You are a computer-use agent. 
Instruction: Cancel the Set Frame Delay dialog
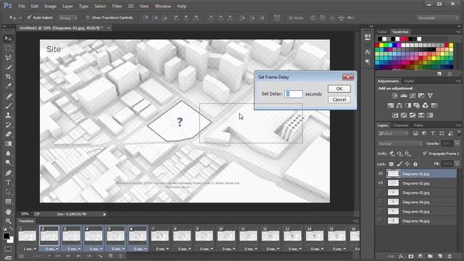click(339, 99)
